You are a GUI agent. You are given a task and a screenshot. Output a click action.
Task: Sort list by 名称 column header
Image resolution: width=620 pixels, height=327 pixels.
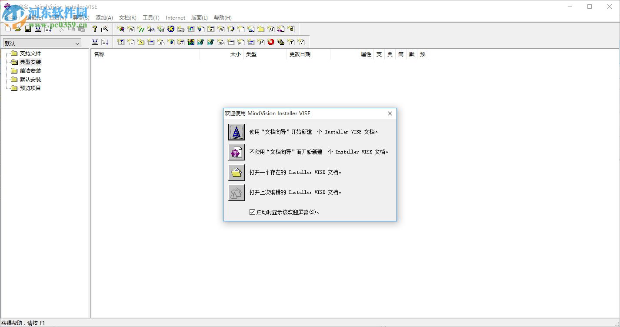(145, 54)
